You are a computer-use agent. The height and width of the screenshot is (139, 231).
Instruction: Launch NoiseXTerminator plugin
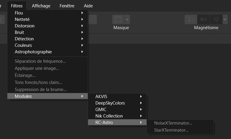[x=173, y=123]
